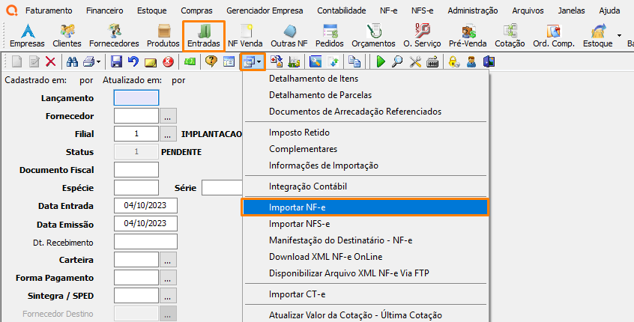The height and width of the screenshot is (322, 634).
Task: Expand the module toolbar overflow arrow
Action: [x=619, y=35]
